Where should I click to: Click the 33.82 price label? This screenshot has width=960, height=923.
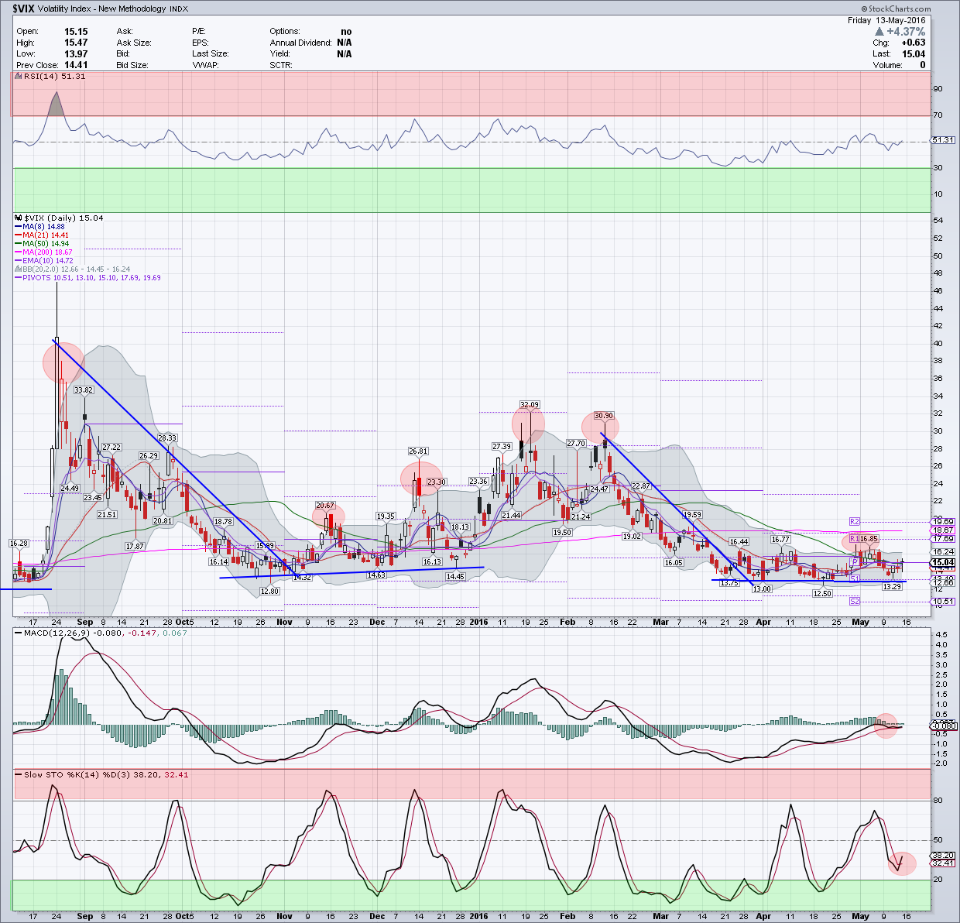[x=84, y=390]
